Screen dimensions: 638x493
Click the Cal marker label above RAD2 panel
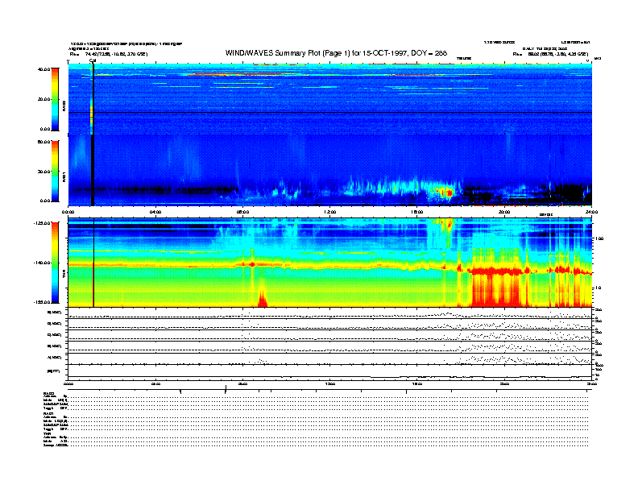pyautogui.click(x=93, y=60)
